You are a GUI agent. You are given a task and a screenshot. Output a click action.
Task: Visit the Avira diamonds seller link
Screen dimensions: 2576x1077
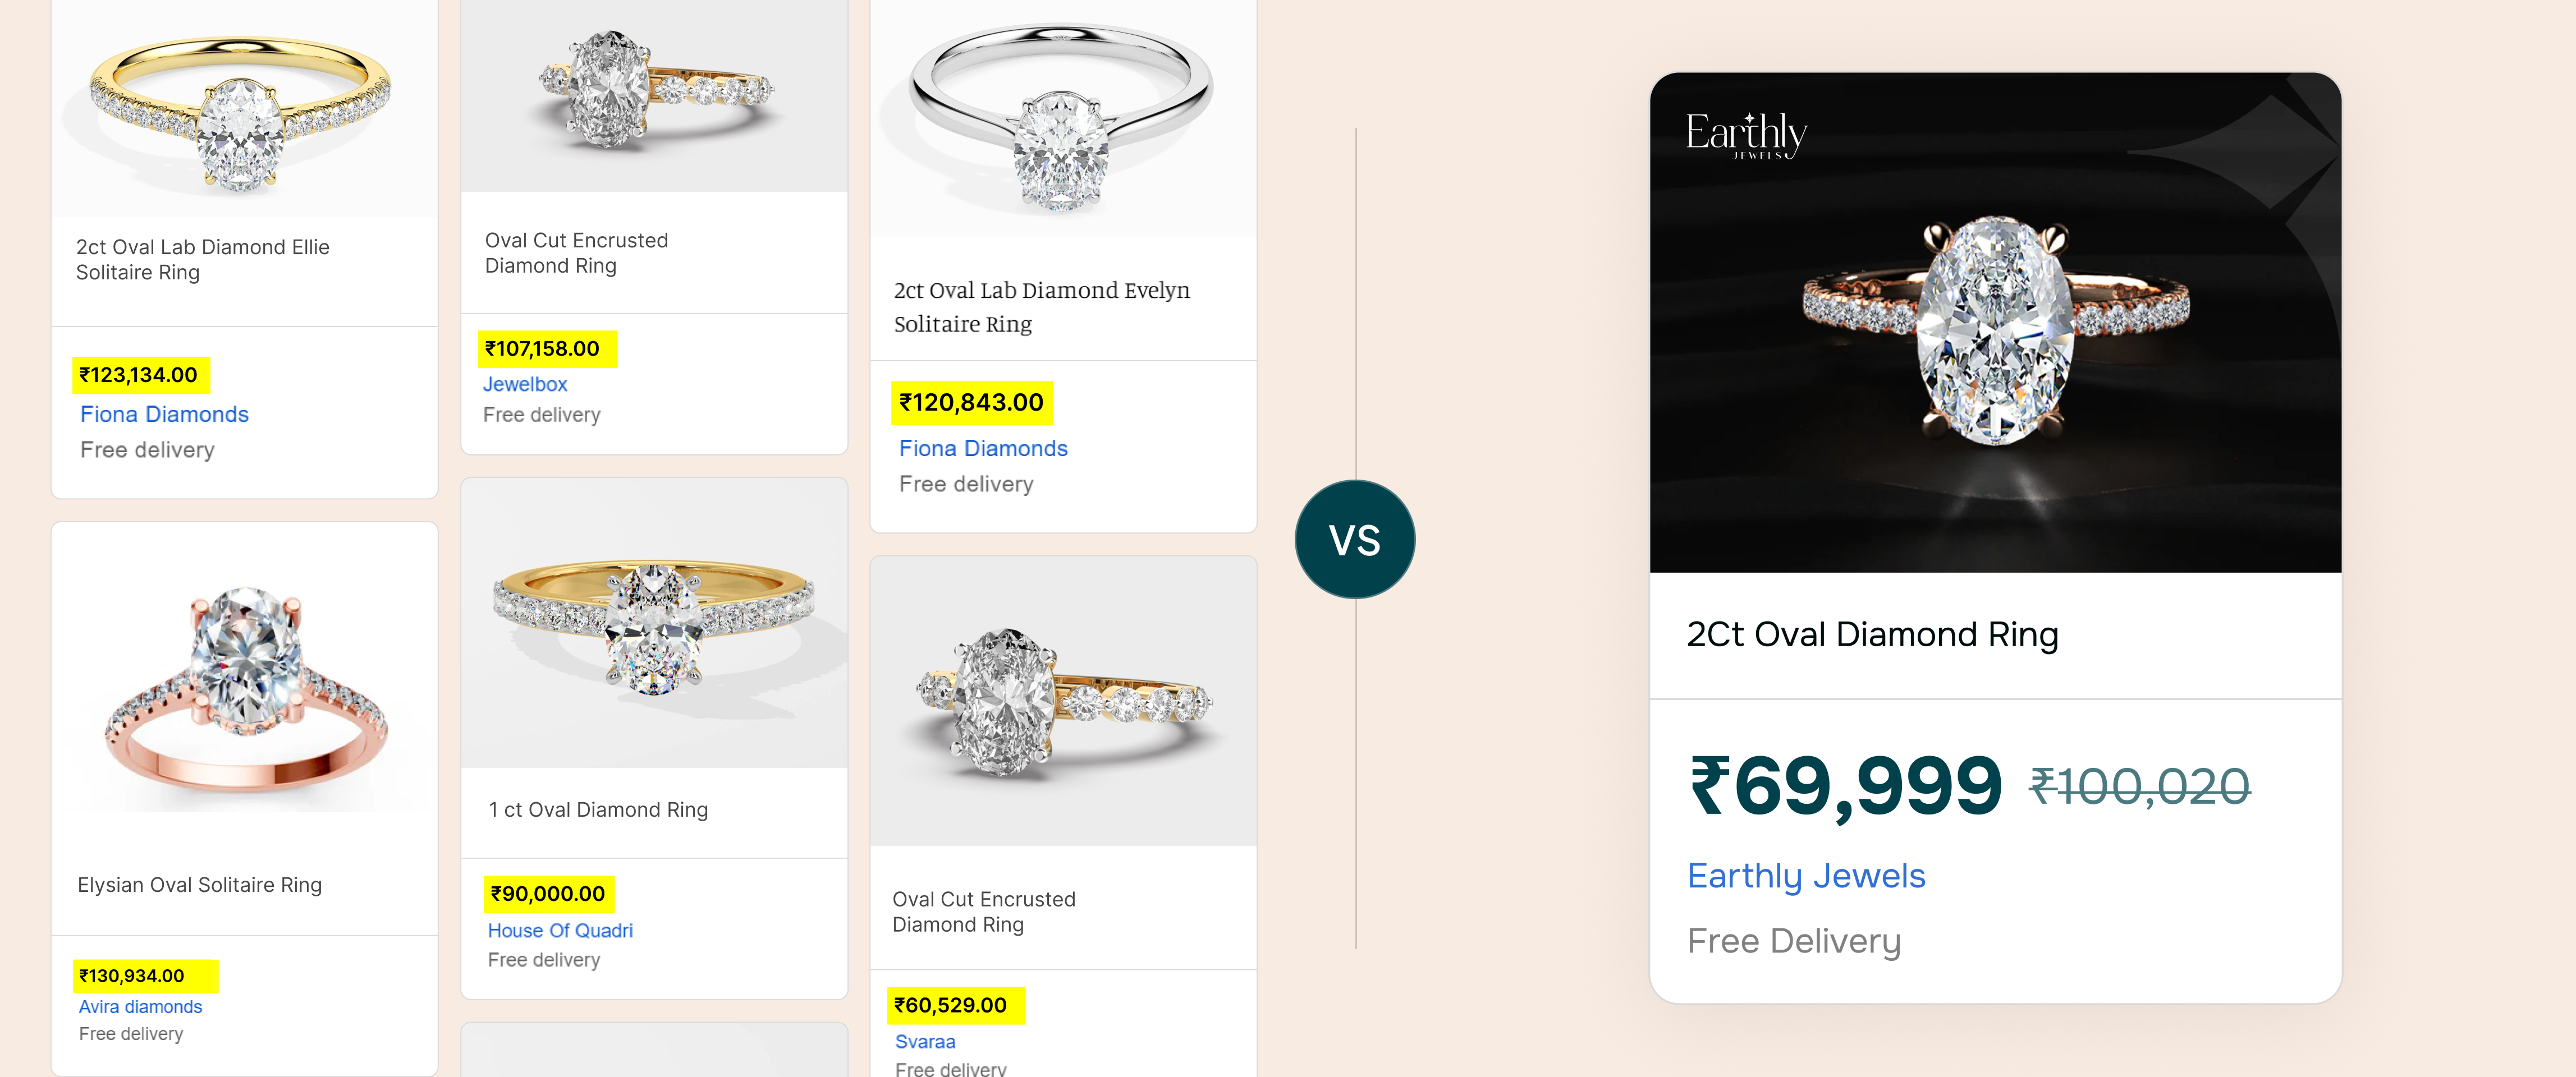point(140,1006)
